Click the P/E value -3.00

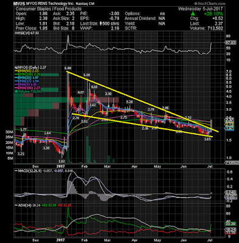[x=114, y=14]
